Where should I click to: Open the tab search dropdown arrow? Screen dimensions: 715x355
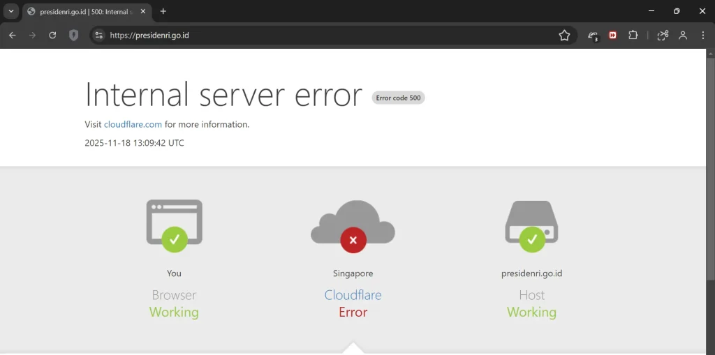click(11, 11)
